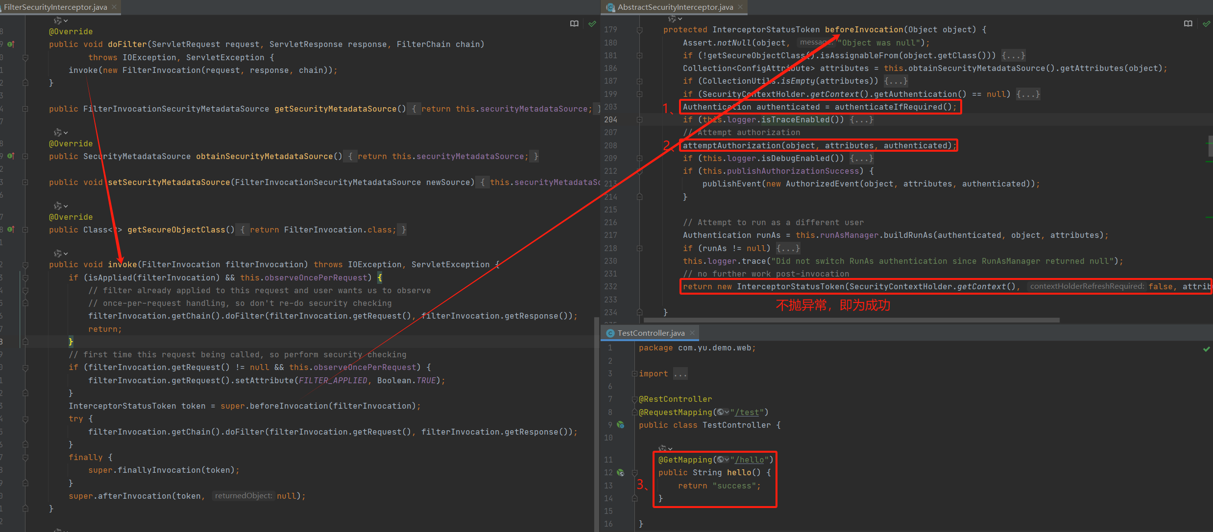Click the @RestController annotation
The width and height of the screenshot is (1213, 532).
676,399
